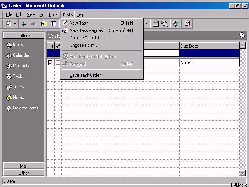Restore the Outlook window size

[238, 6]
